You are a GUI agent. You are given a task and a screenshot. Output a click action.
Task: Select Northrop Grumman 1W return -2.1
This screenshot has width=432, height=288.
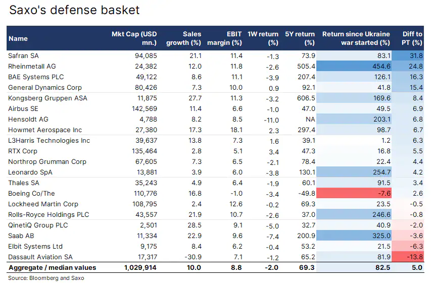pyautogui.click(x=273, y=162)
